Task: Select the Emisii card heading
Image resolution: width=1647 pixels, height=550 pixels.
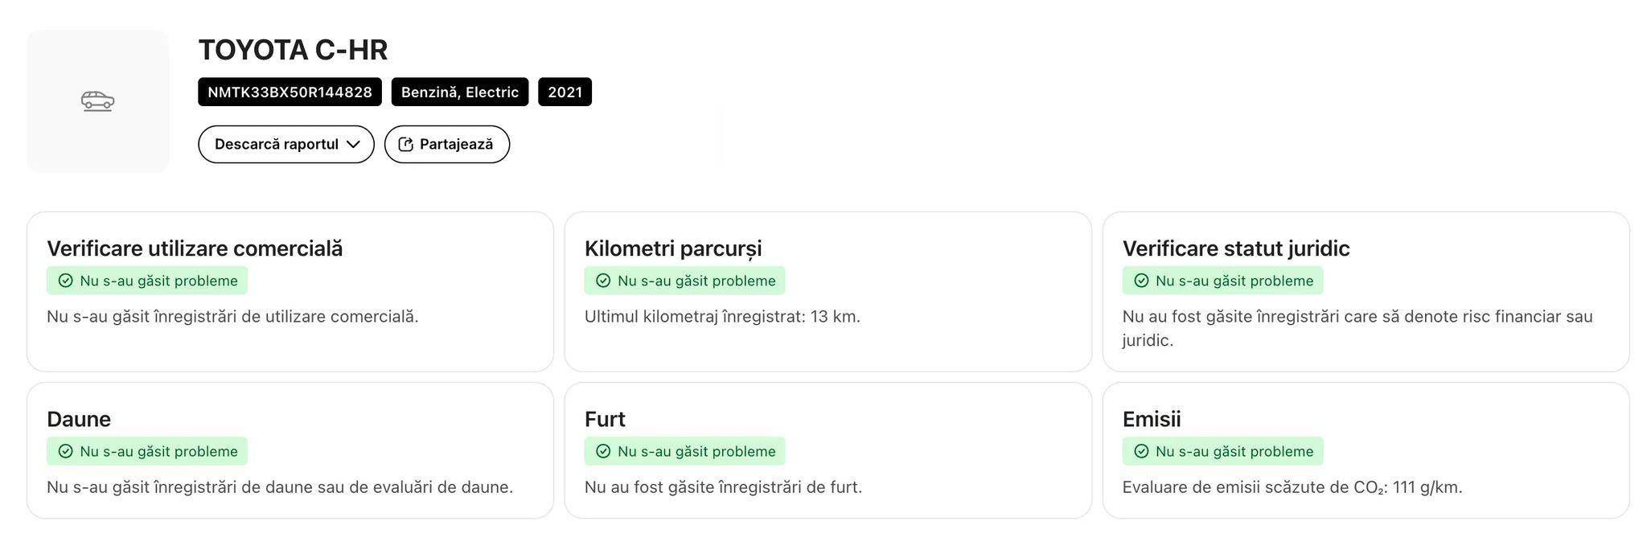Action: tap(1151, 419)
